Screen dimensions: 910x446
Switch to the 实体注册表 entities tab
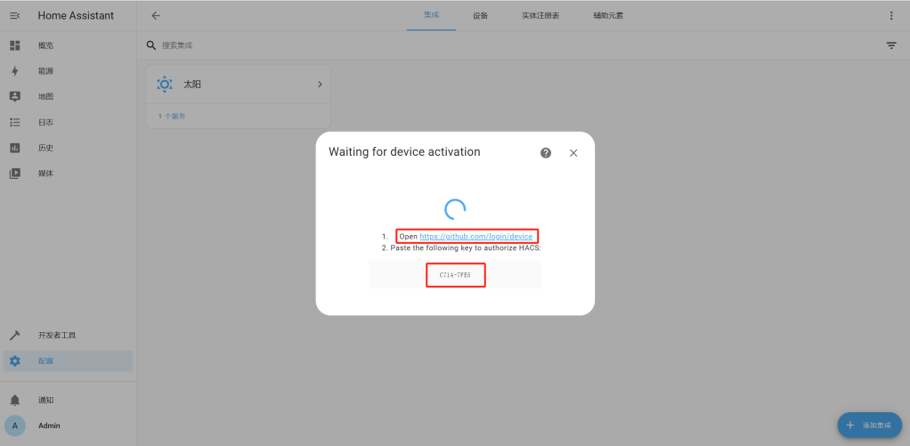coord(540,16)
